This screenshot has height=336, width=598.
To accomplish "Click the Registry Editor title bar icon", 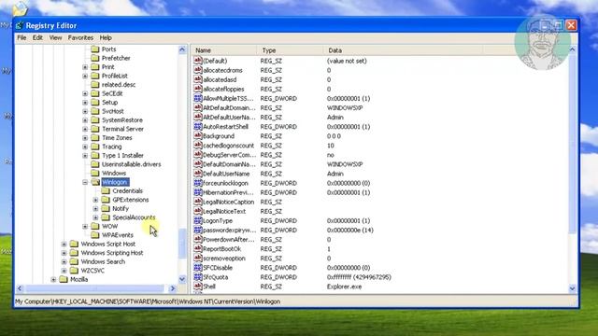I will (x=20, y=25).
